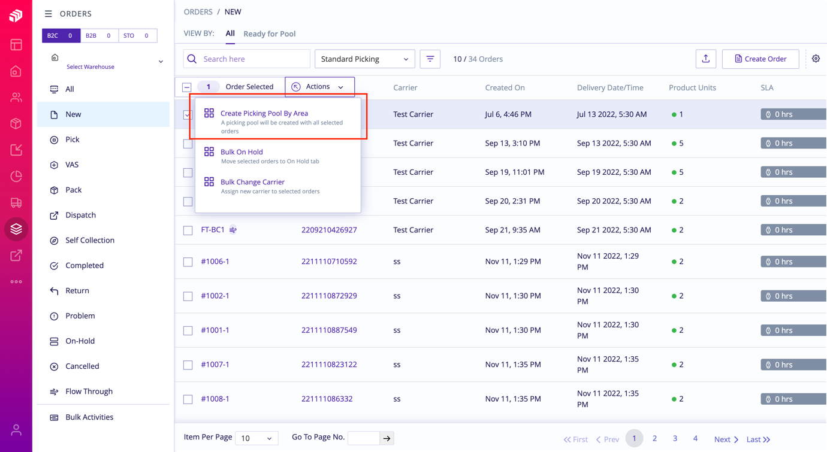827x452 pixels.
Task: Click the Create Order button
Action: [x=760, y=59]
